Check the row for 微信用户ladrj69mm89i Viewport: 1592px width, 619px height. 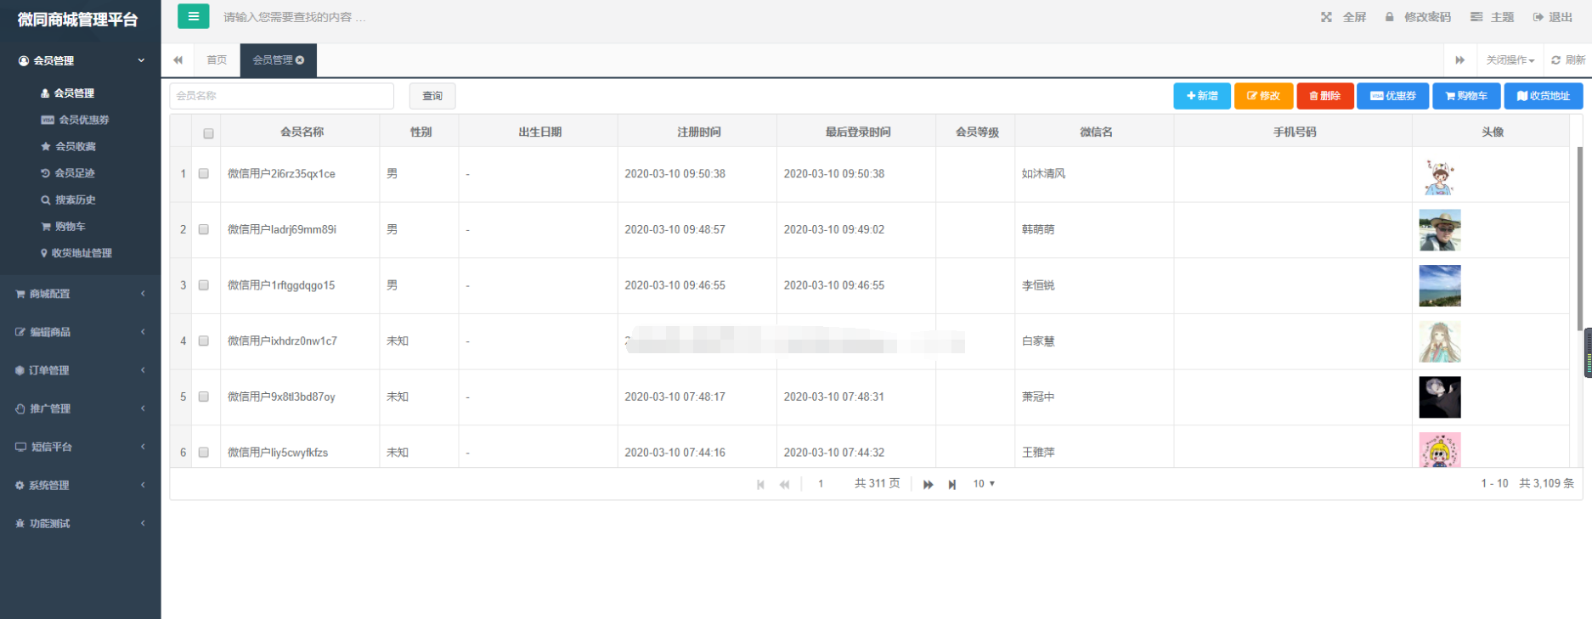coord(204,229)
